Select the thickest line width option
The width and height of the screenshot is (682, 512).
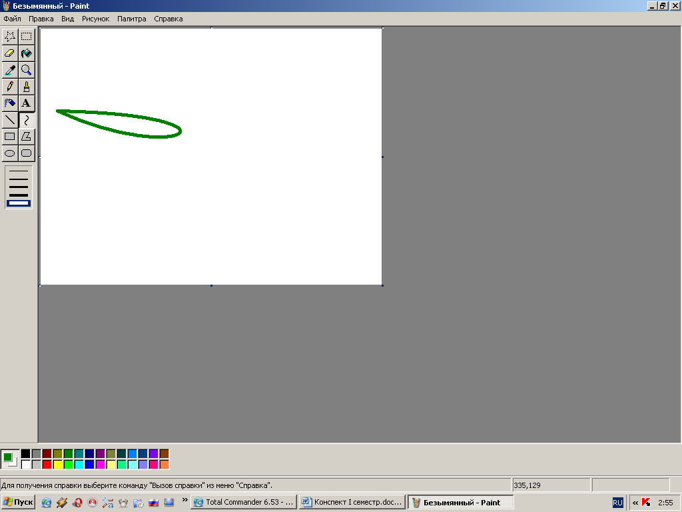coord(18,203)
